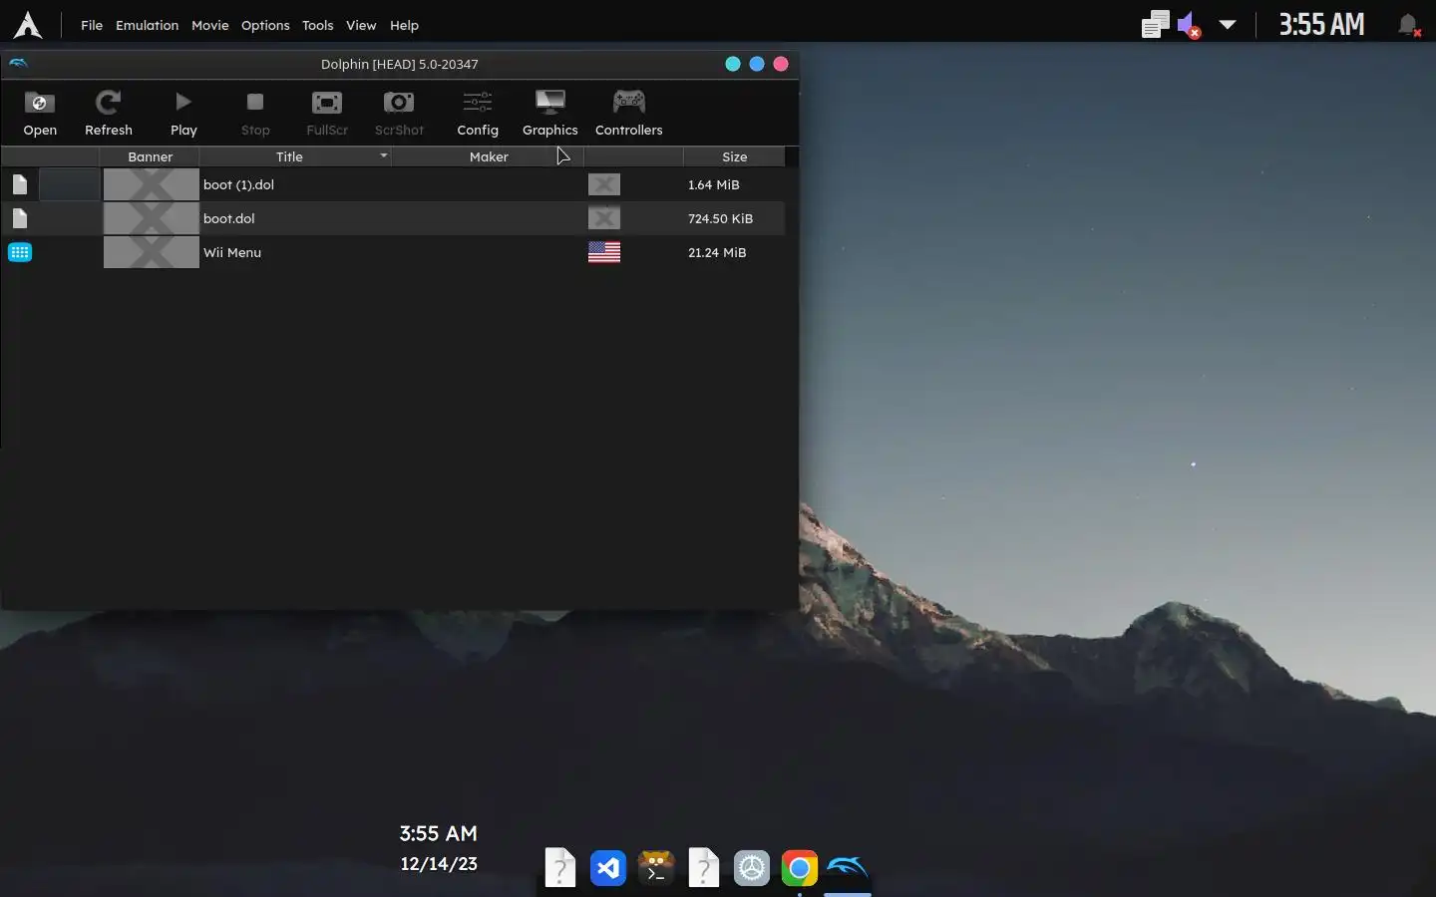Image resolution: width=1436 pixels, height=897 pixels.
Task: Click the missing banner of boot.dol
Action: 152,218
